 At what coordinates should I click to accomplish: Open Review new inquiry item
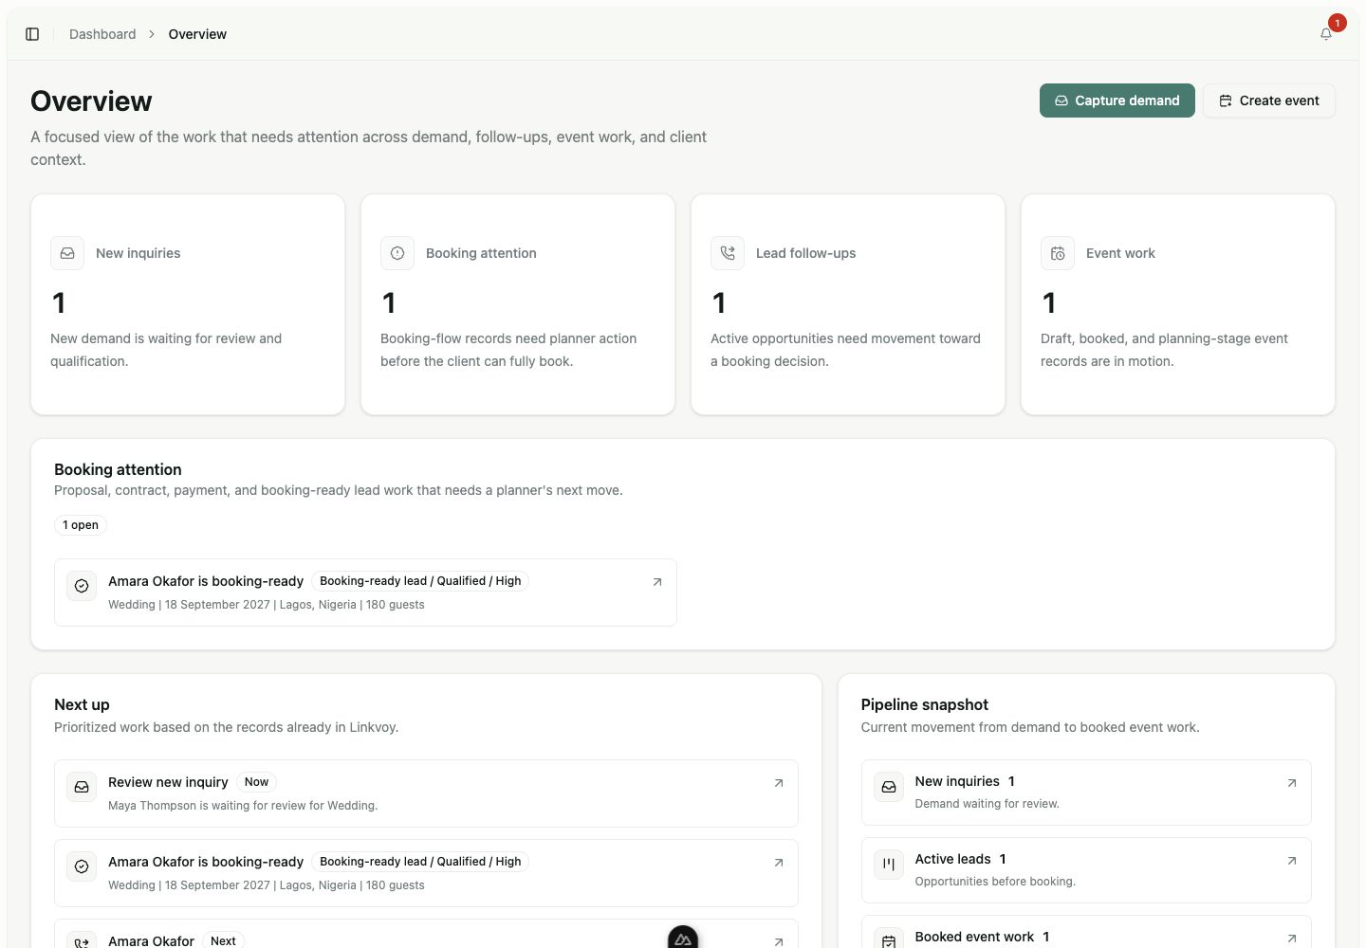tap(426, 793)
